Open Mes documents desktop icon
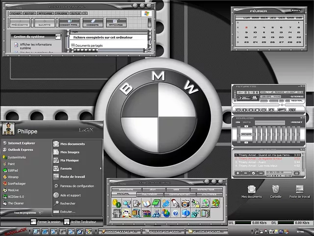The height and width of the screenshot is (236, 314). coord(251,189)
